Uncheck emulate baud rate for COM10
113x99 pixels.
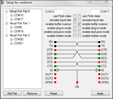[75, 20]
